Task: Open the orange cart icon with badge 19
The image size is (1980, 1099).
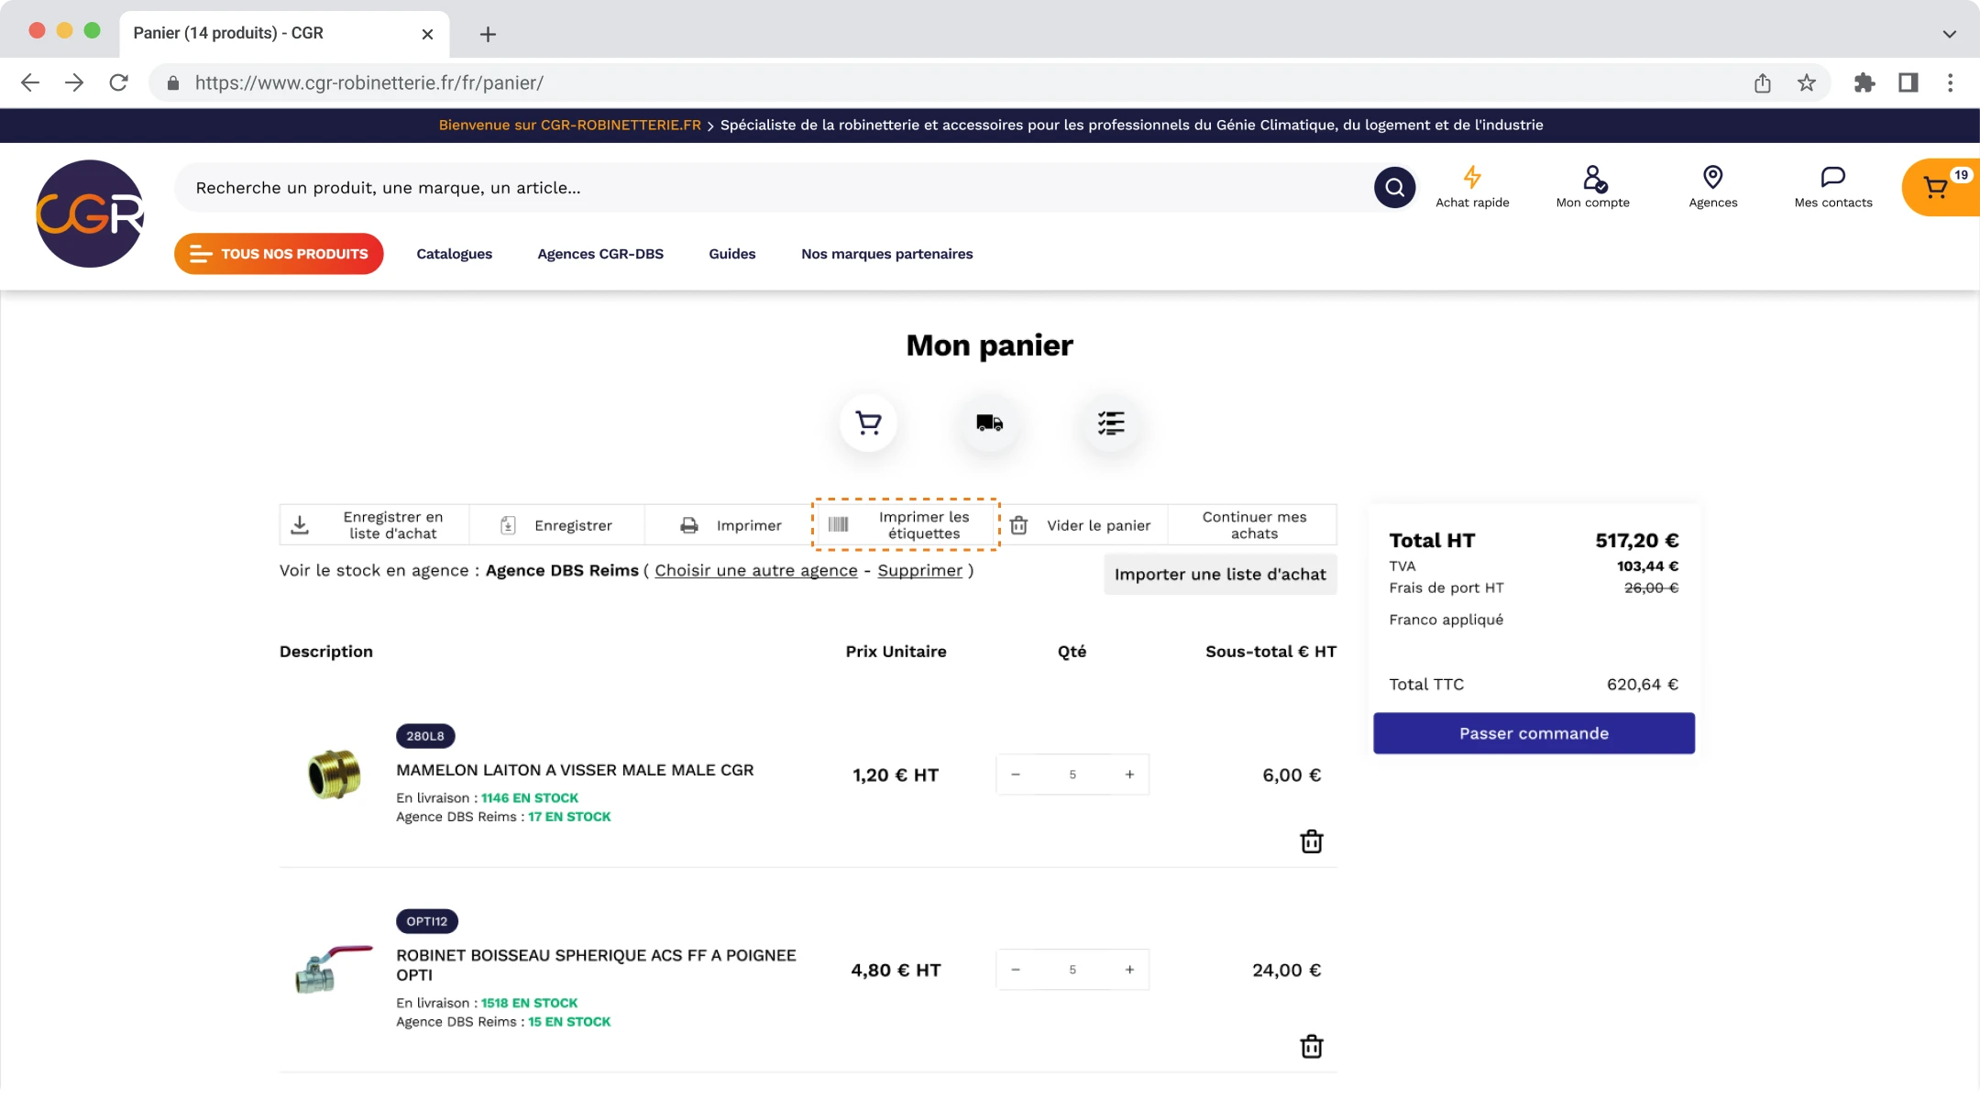Action: click(x=1941, y=188)
